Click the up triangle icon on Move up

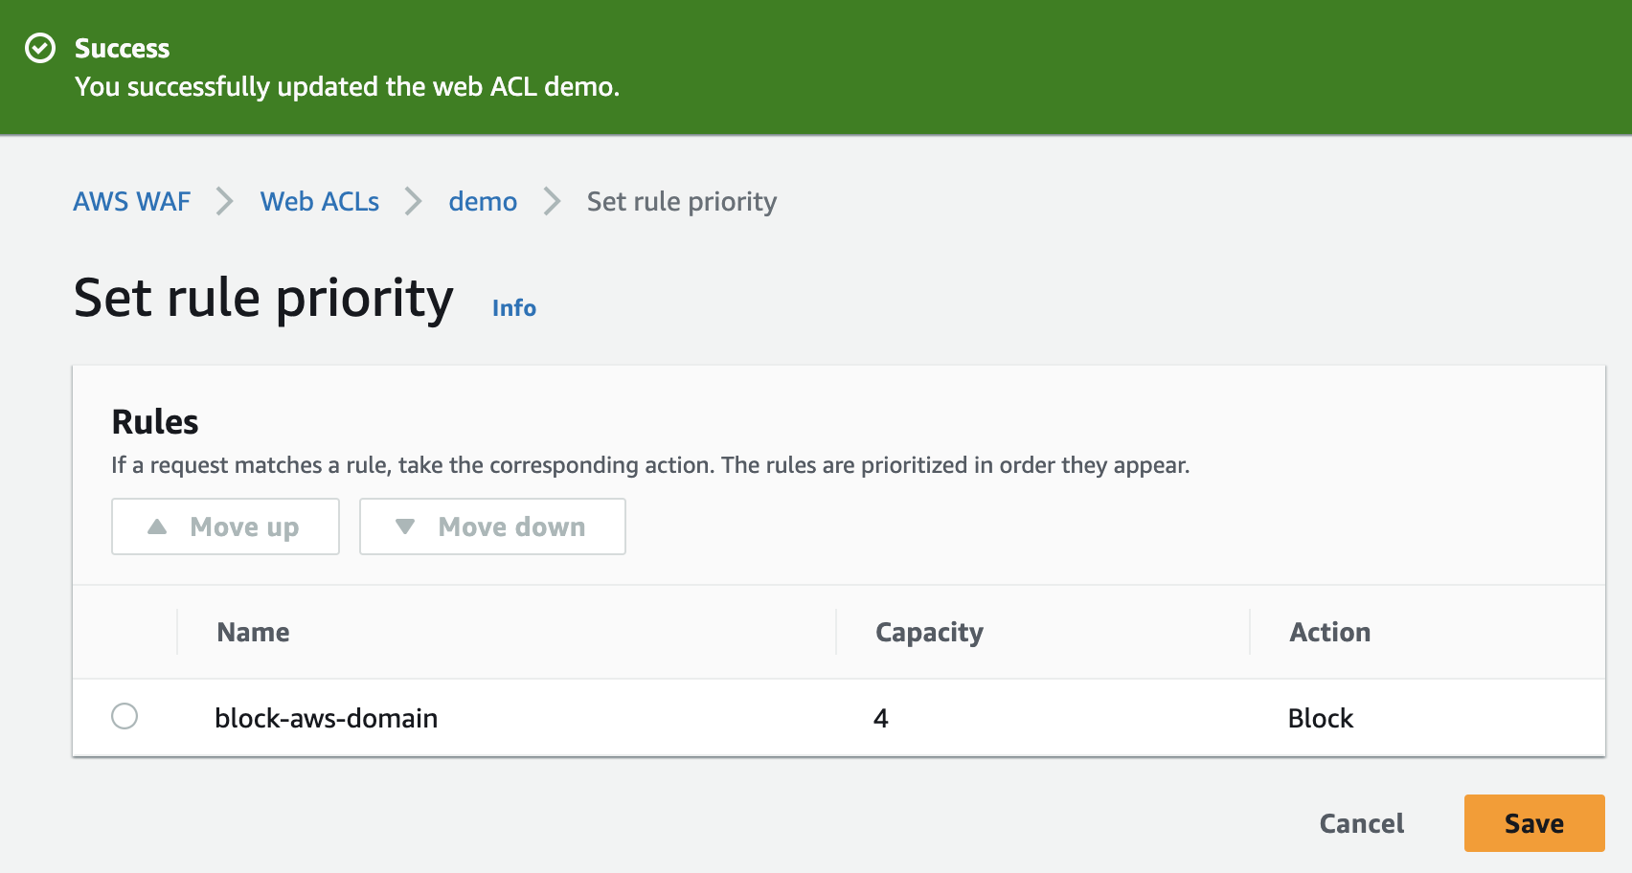[157, 526]
